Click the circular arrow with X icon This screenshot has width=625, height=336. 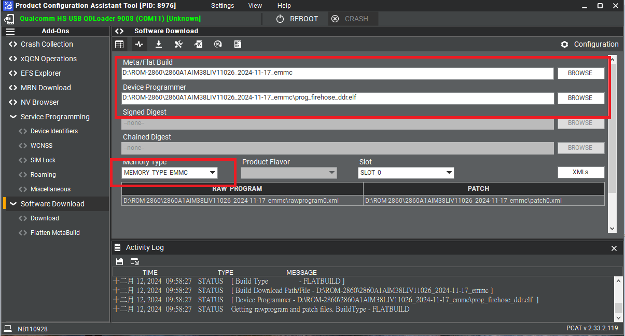click(x=218, y=45)
